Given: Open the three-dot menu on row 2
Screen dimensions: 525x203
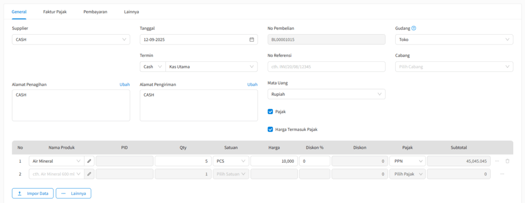Looking at the screenshot, I should pyautogui.click(x=502, y=174).
